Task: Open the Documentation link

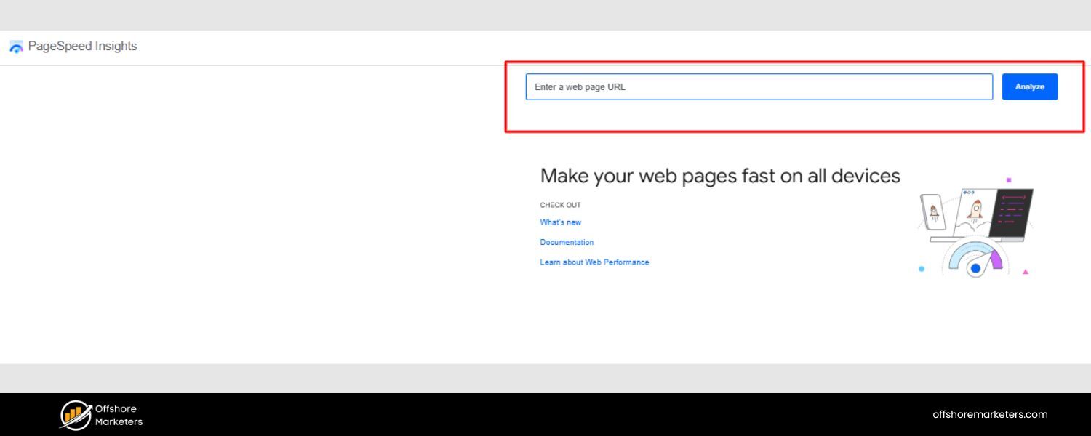Action: (567, 243)
